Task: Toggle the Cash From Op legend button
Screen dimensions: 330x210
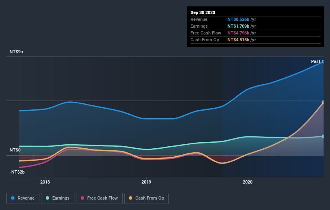Action: 146,198
